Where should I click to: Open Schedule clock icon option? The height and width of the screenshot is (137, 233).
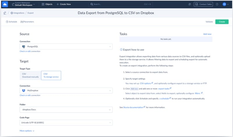(7, 22)
